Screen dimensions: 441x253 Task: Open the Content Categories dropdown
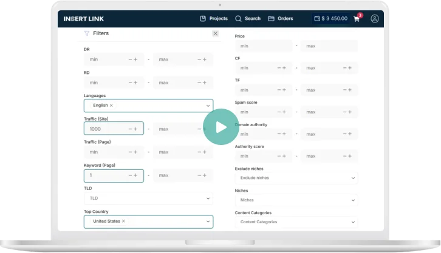pyautogui.click(x=353, y=222)
